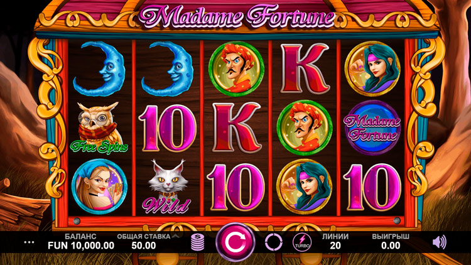This screenshot has width=471, height=265.
Task: Click the lines value 20
Action: [335, 246]
